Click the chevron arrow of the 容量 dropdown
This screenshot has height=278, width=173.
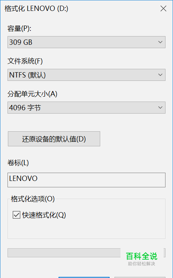[160, 42]
